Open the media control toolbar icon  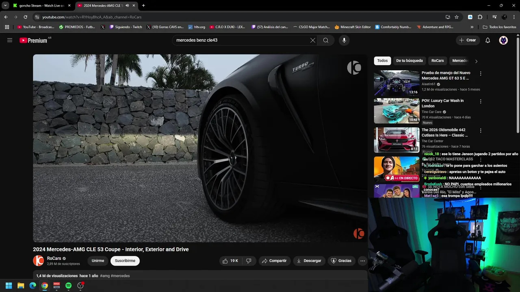[x=494, y=17]
